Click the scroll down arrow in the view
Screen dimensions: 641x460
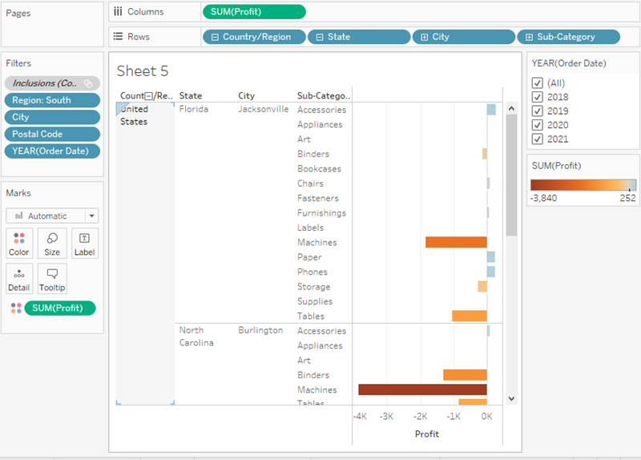511,397
